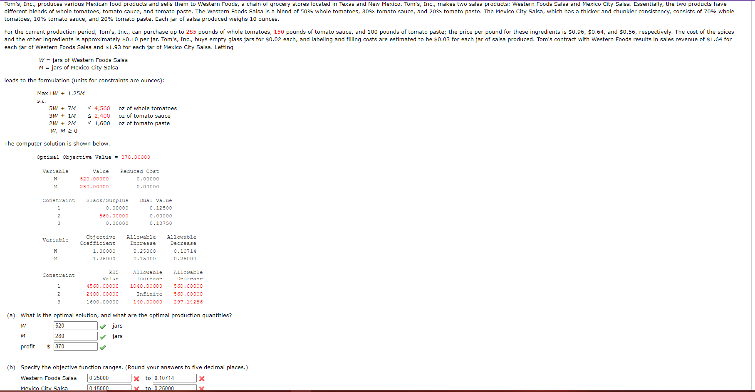Click the red X after the Western Foods 0.25000 field
The width and height of the screenshot is (755, 392).
pyautogui.click(x=136, y=379)
